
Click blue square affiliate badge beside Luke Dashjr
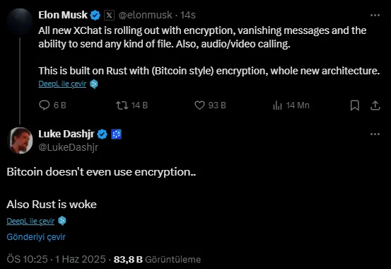[116, 134]
